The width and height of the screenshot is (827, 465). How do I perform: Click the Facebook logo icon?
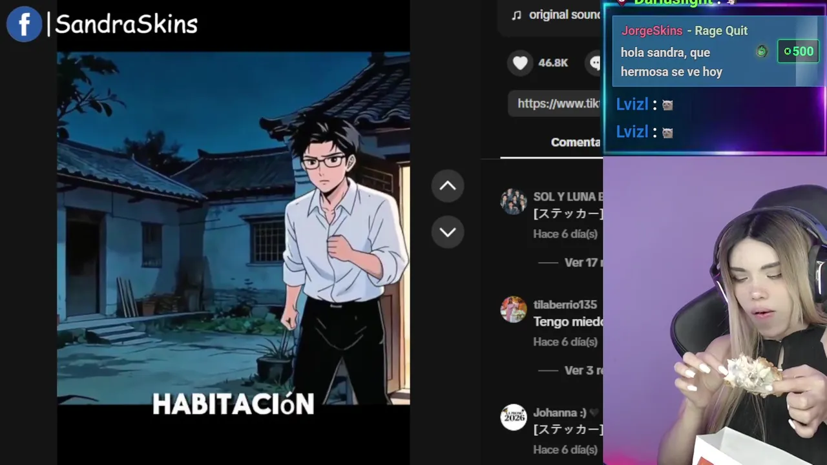pyautogui.click(x=24, y=25)
